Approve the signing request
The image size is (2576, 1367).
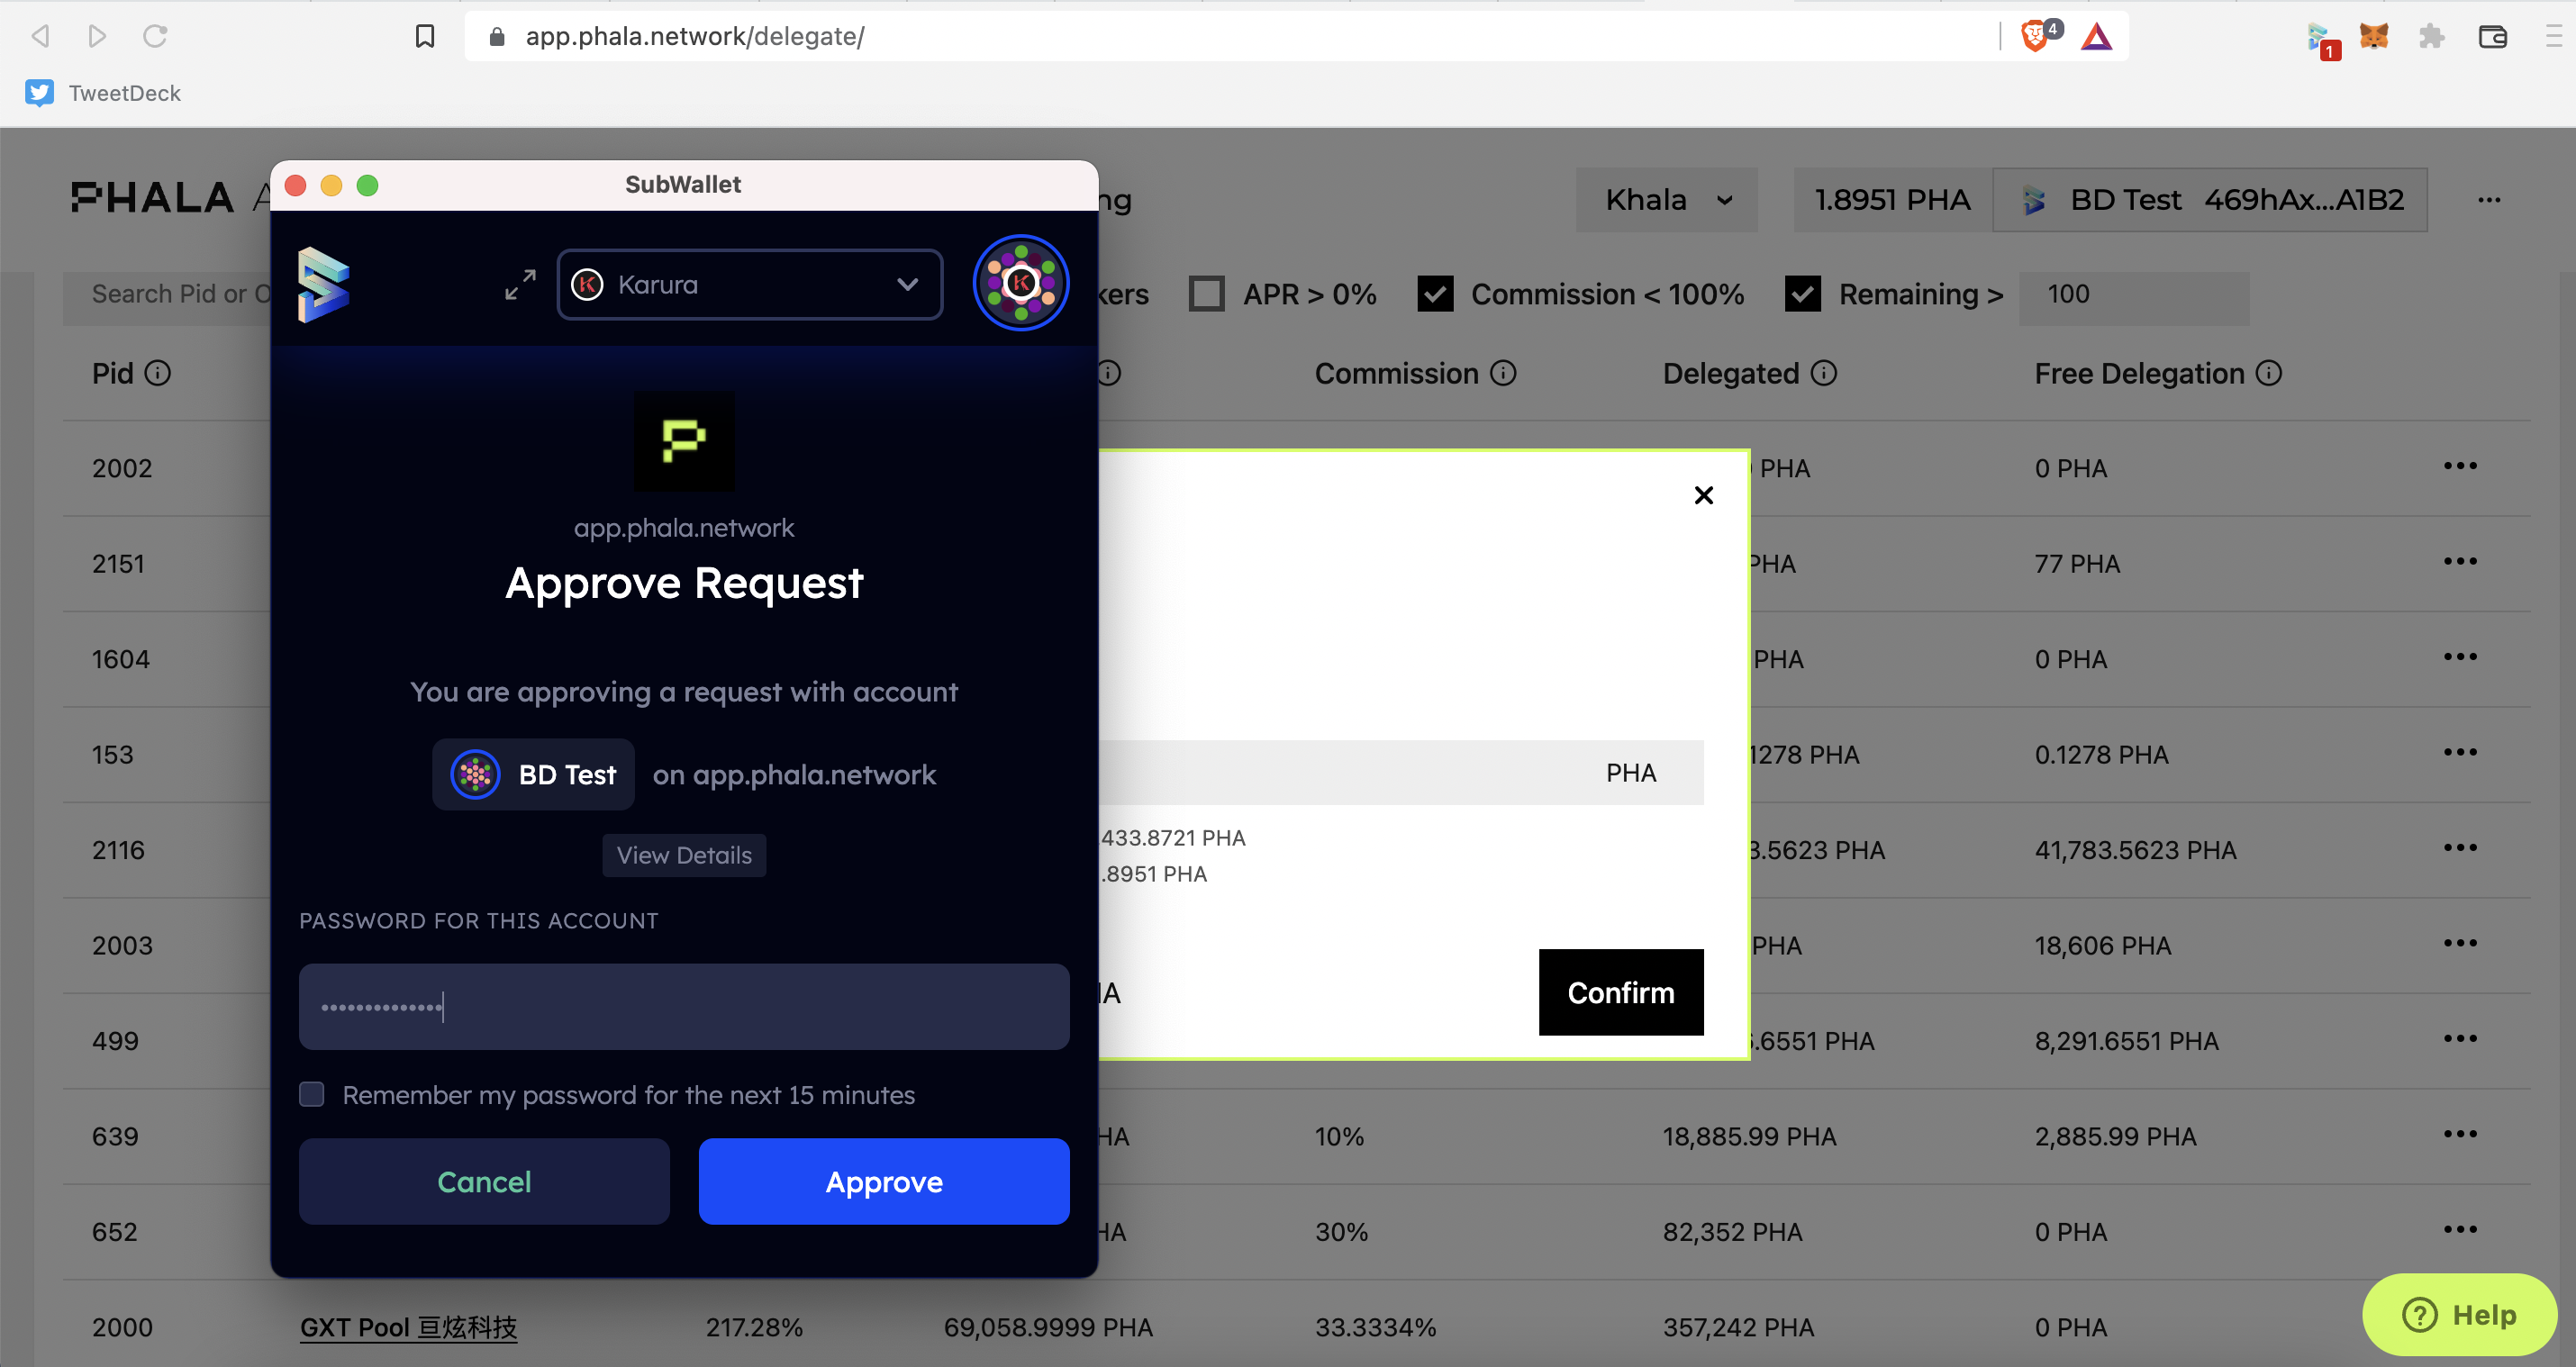point(884,1181)
